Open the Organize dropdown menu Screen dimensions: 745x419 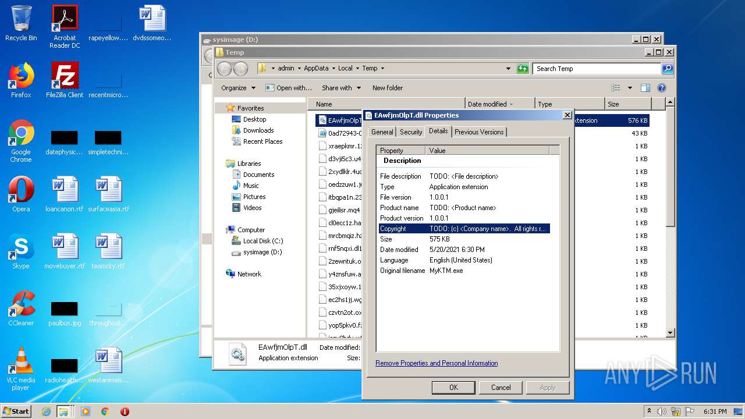point(238,88)
